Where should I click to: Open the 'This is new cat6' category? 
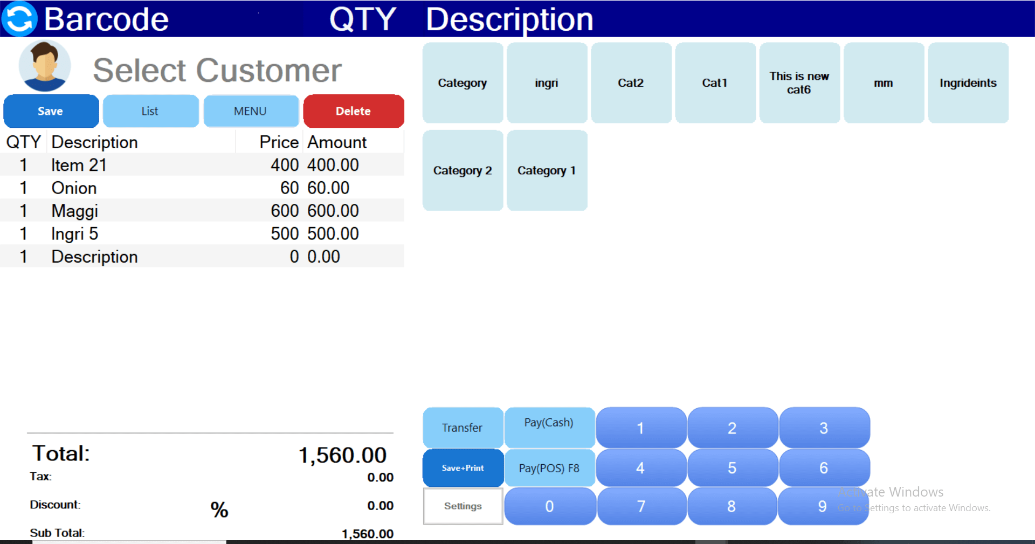(x=799, y=83)
